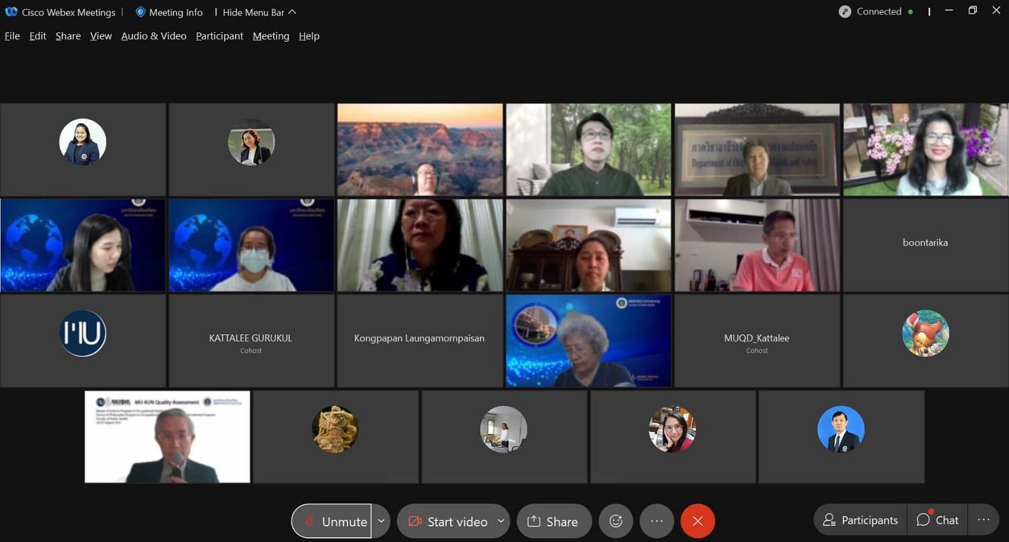Screen dimensions: 1009x542
Task: Click the Share button
Action: tap(554, 521)
